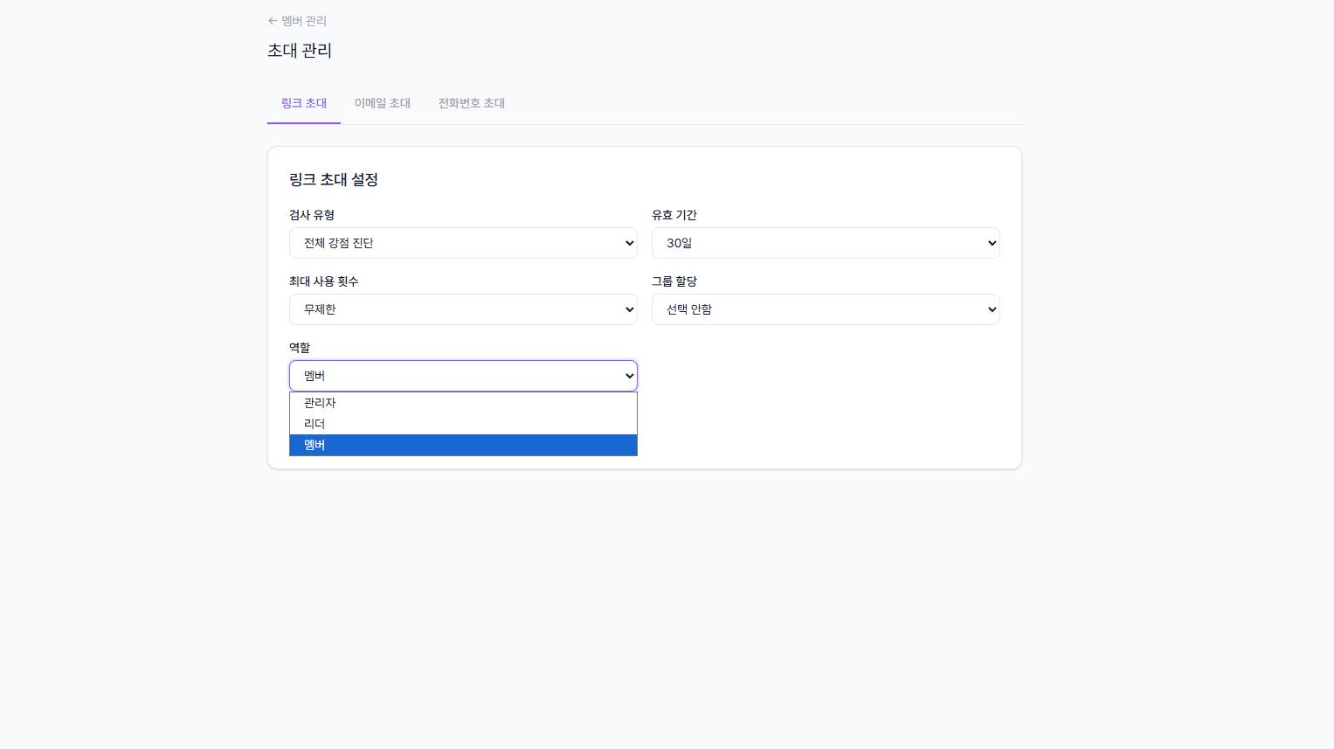1334x749 pixels.
Task: Open the 그룹 할당 dropdown showing 선택 안함
Action: pyautogui.click(x=826, y=309)
